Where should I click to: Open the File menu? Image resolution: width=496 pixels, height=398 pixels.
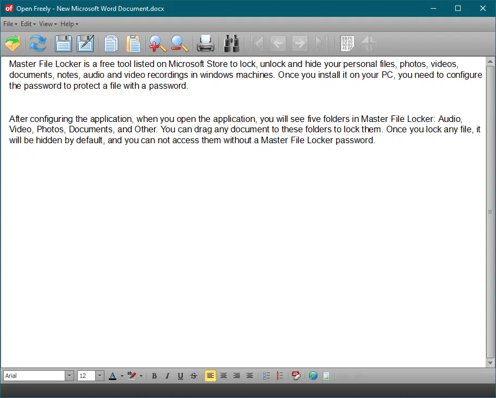(x=10, y=24)
